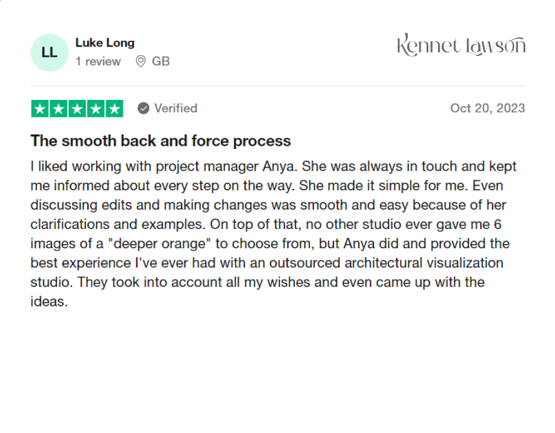This screenshot has height=433, width=555.
Task: Click the fifth green rating star
Action: [x=114, y=109]
